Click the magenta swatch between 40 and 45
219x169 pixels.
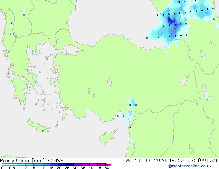click(x=94, y=165)
